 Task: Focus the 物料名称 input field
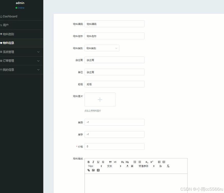pos(114,36)
